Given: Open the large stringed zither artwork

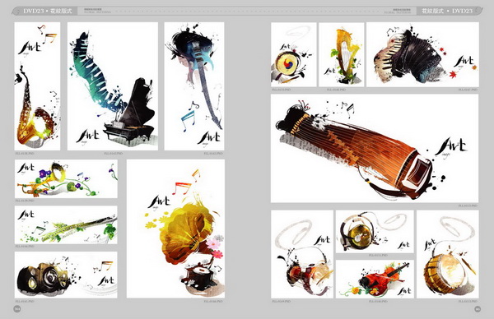Looking at the screenshot, I should click(375, 148).
